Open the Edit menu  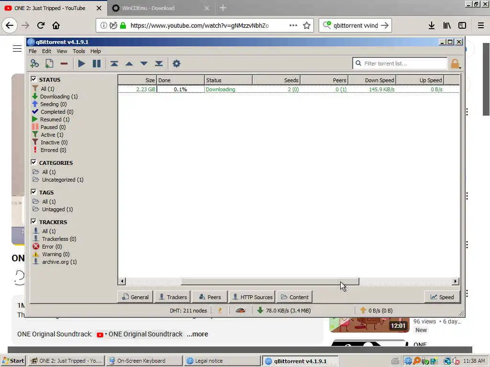point(46,51)
